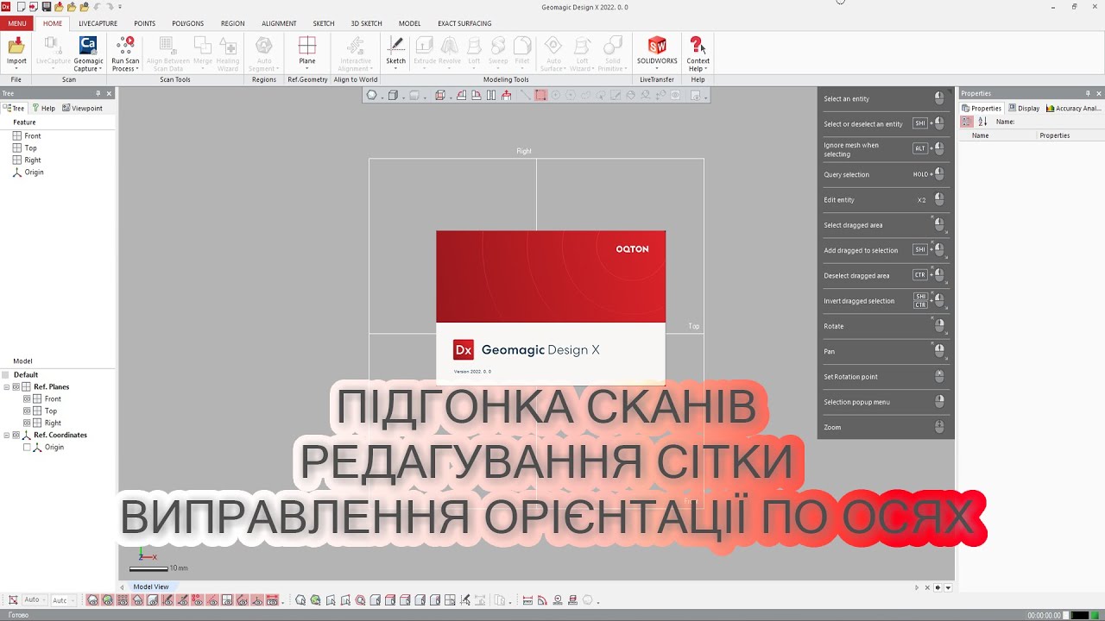Click the Save icon in quick access toolbar
The image size is (1105, 621).
pos(46,7)
